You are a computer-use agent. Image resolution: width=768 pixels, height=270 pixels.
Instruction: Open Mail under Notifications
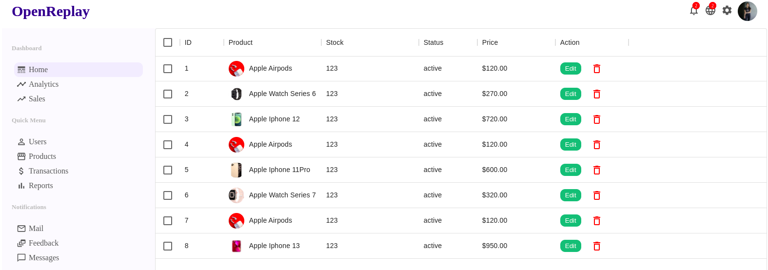click(x=79, y=229)
